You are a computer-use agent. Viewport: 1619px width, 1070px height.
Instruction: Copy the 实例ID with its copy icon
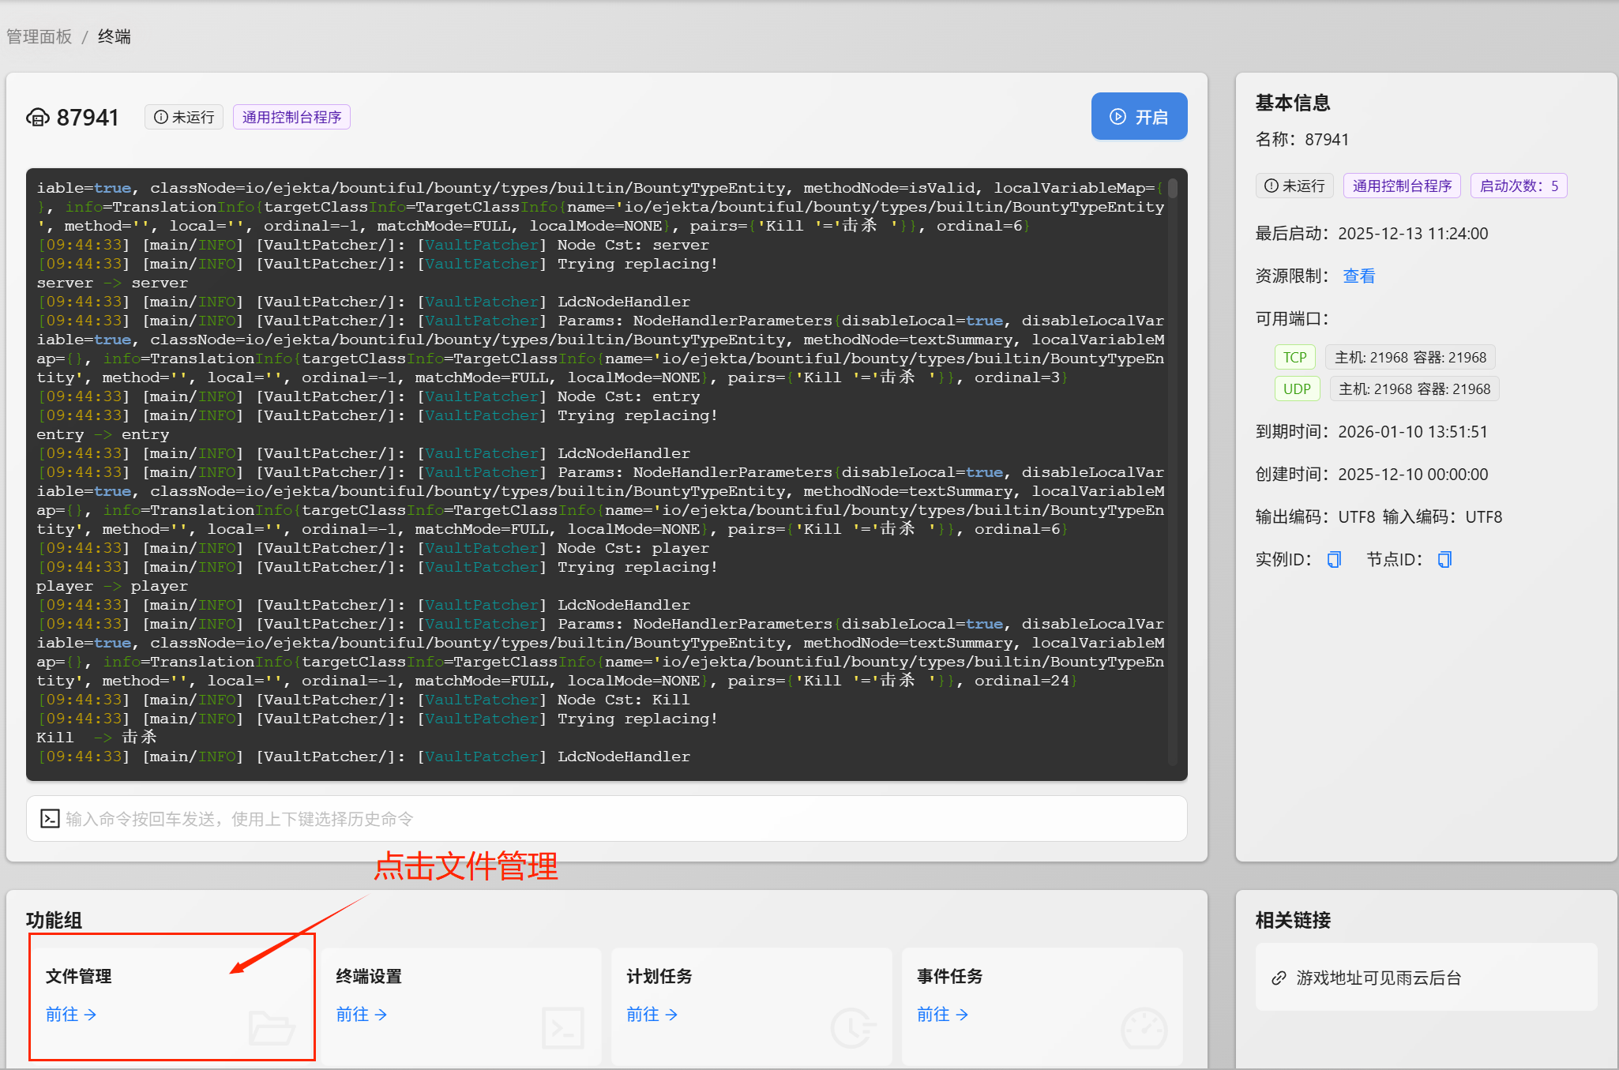(x=1334, y=560)
